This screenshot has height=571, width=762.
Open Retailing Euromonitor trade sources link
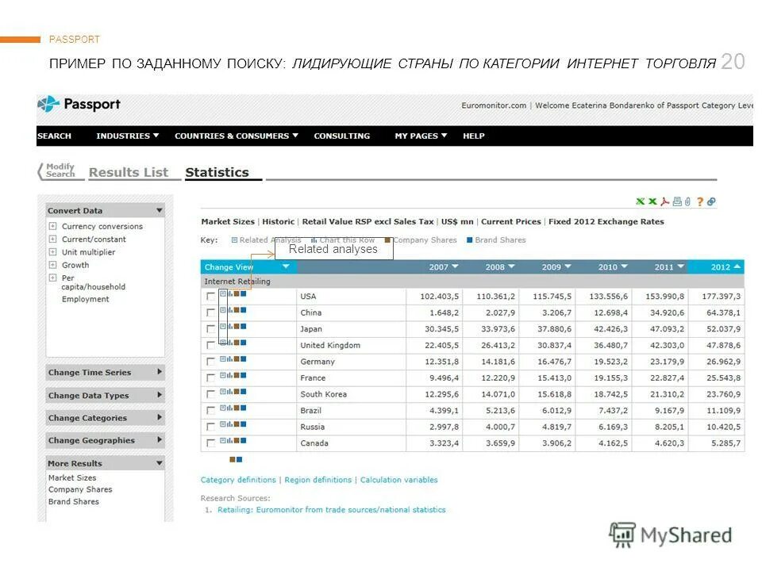coord(332,510)
